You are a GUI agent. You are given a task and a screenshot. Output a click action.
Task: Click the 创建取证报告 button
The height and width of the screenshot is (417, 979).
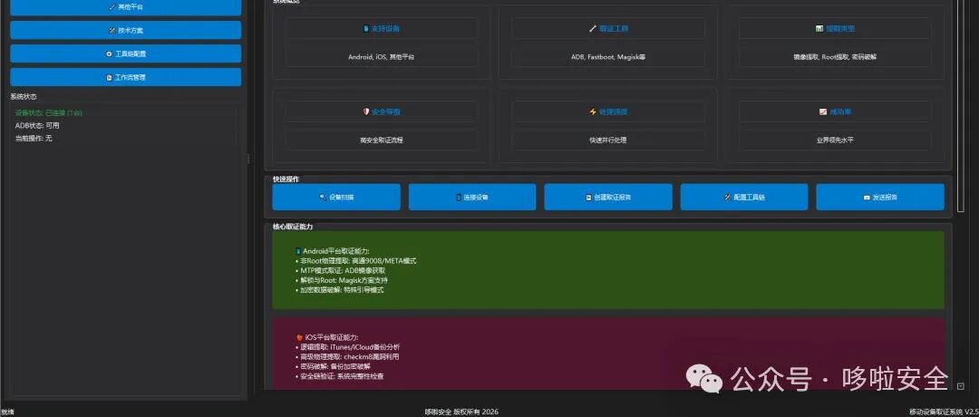608,197
